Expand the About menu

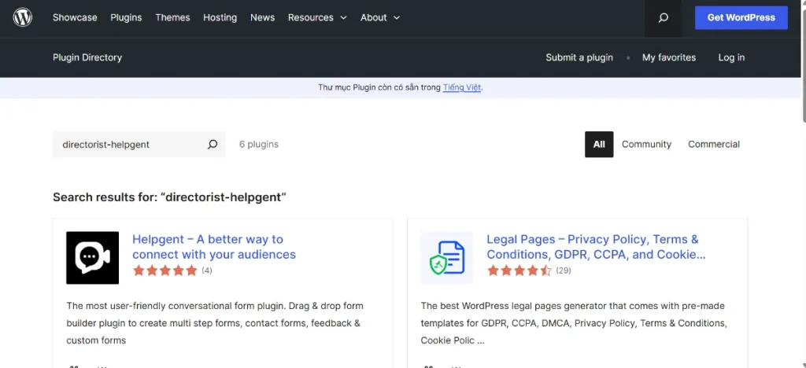(380, 17)
